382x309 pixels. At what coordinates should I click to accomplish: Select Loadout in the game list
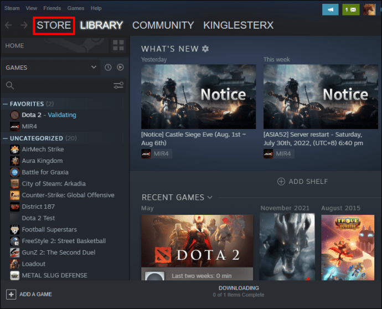(34, 264)
